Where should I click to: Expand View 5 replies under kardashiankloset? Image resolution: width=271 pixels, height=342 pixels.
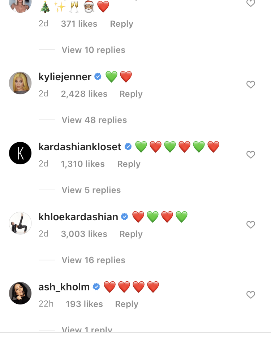(x=91, y=190)
